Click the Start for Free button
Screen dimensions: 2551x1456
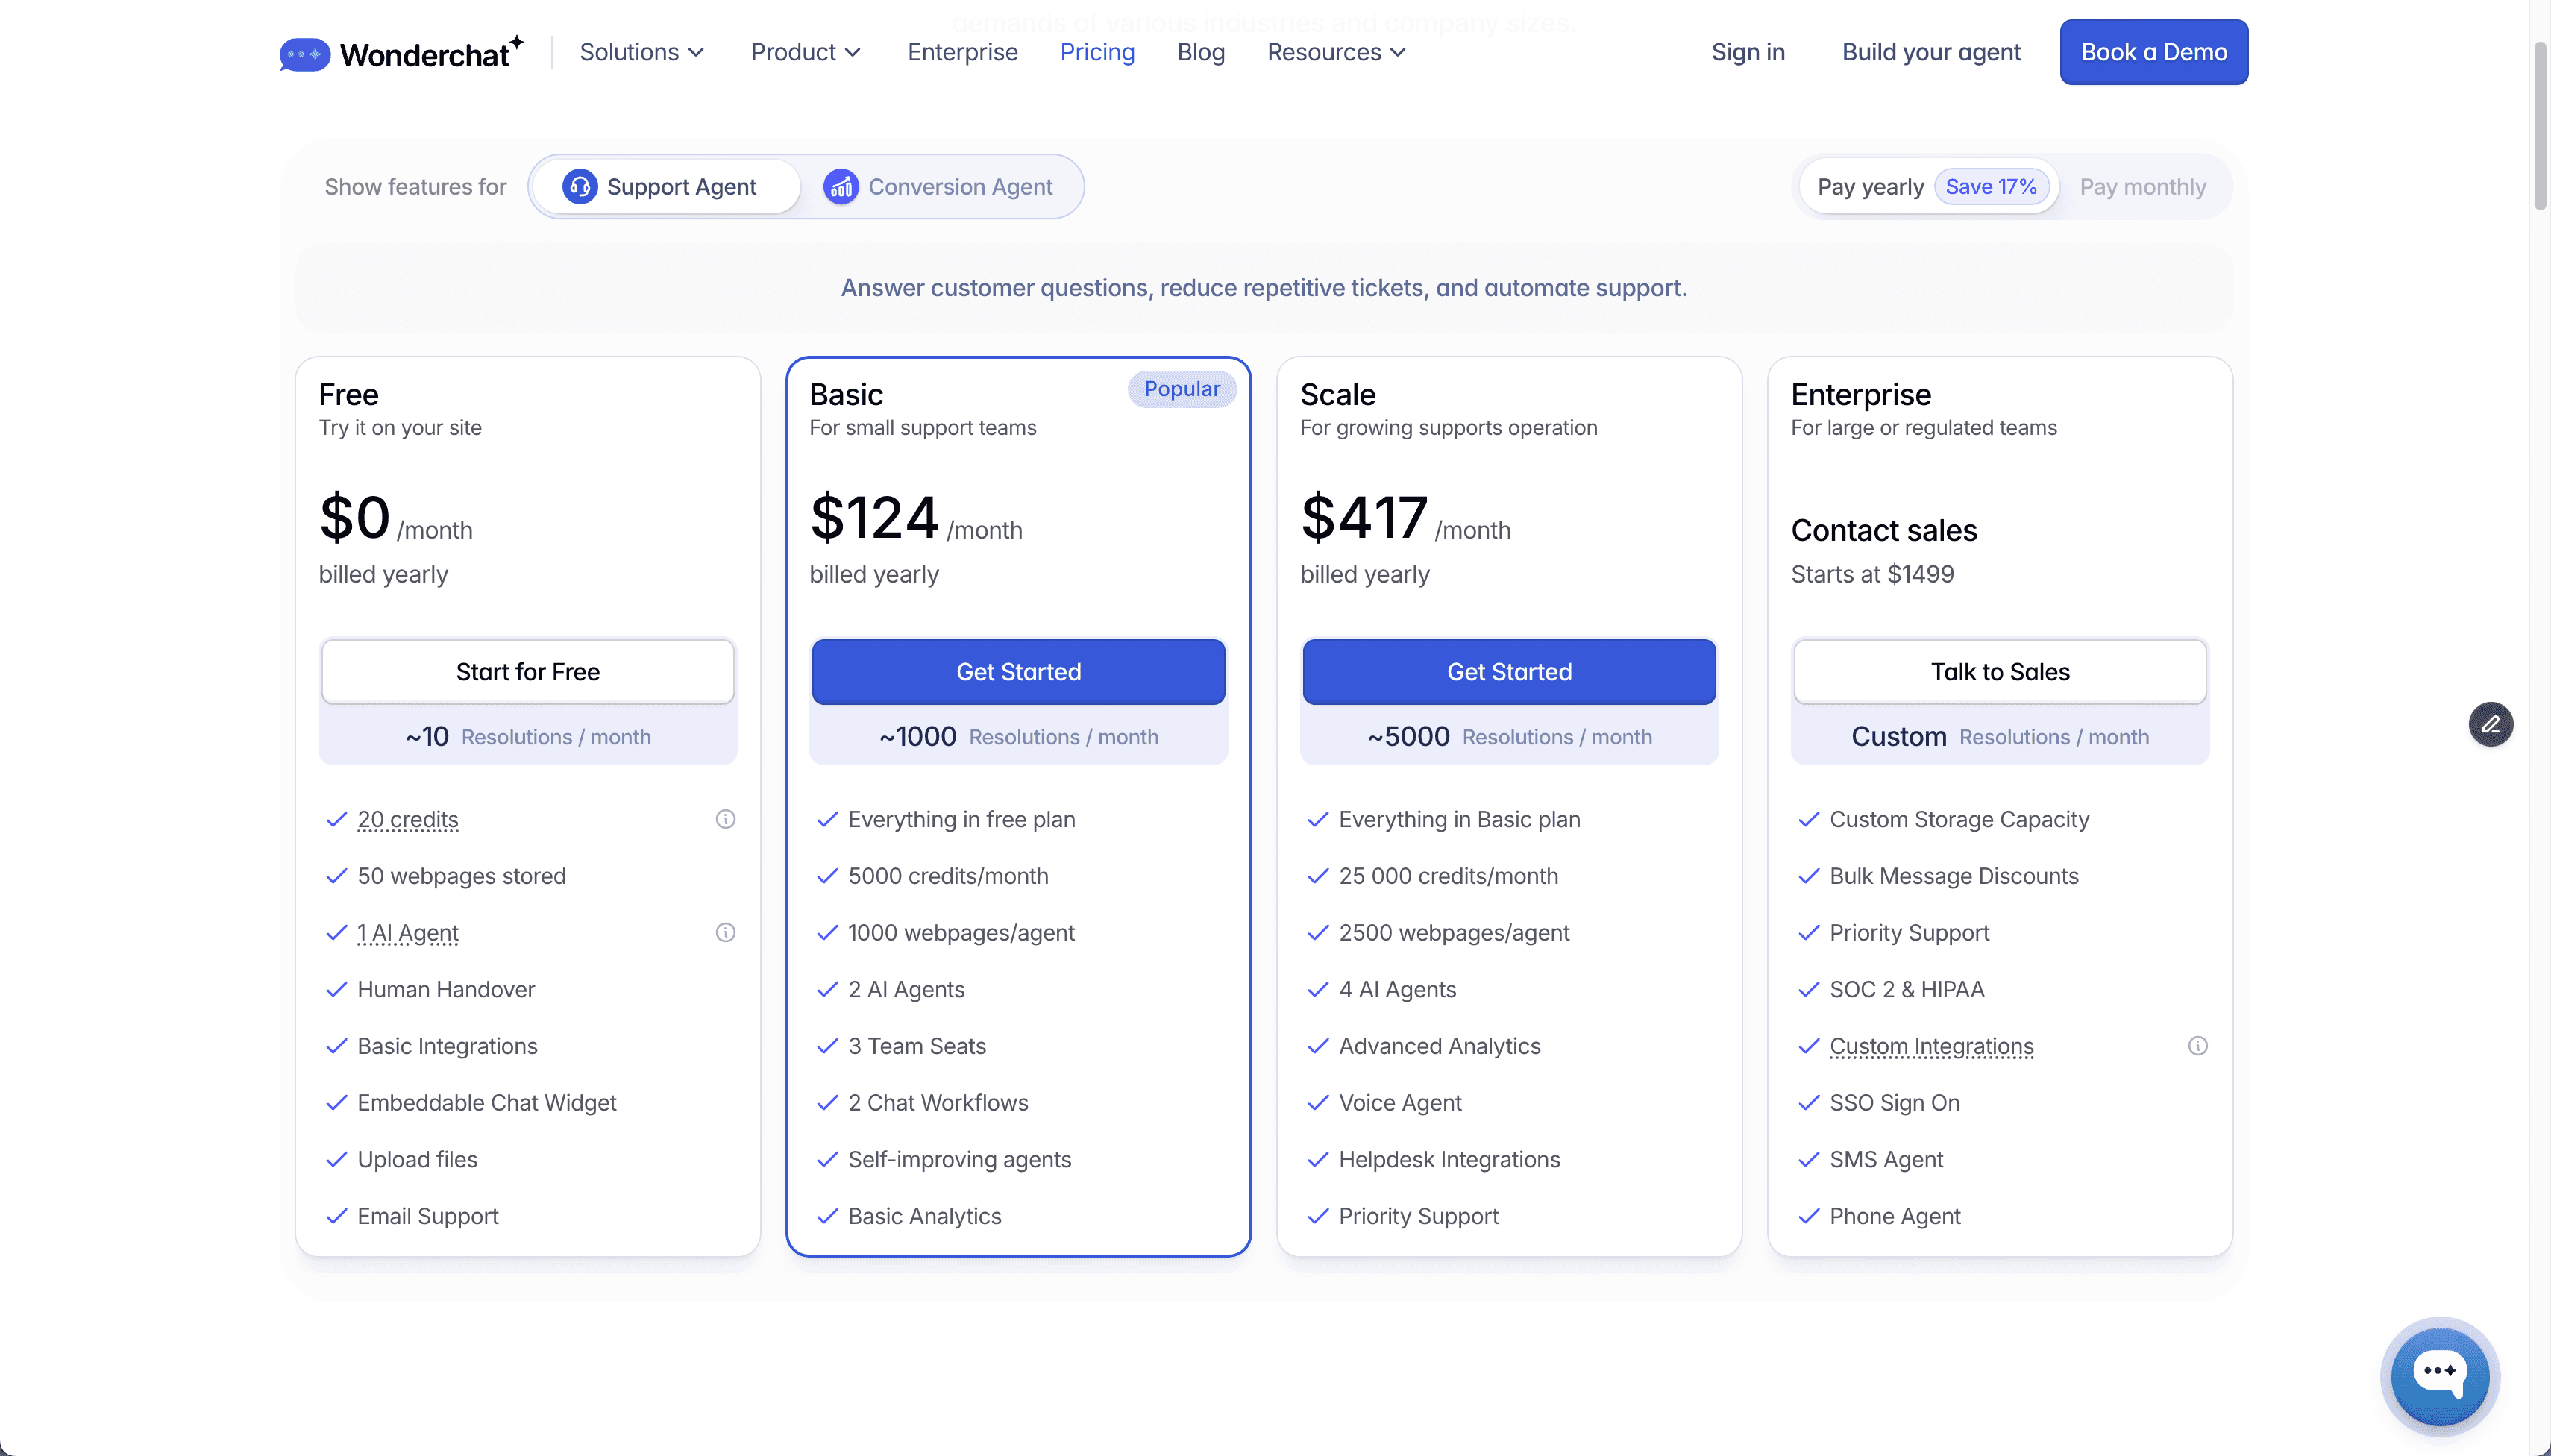click(x=528, y=671)
